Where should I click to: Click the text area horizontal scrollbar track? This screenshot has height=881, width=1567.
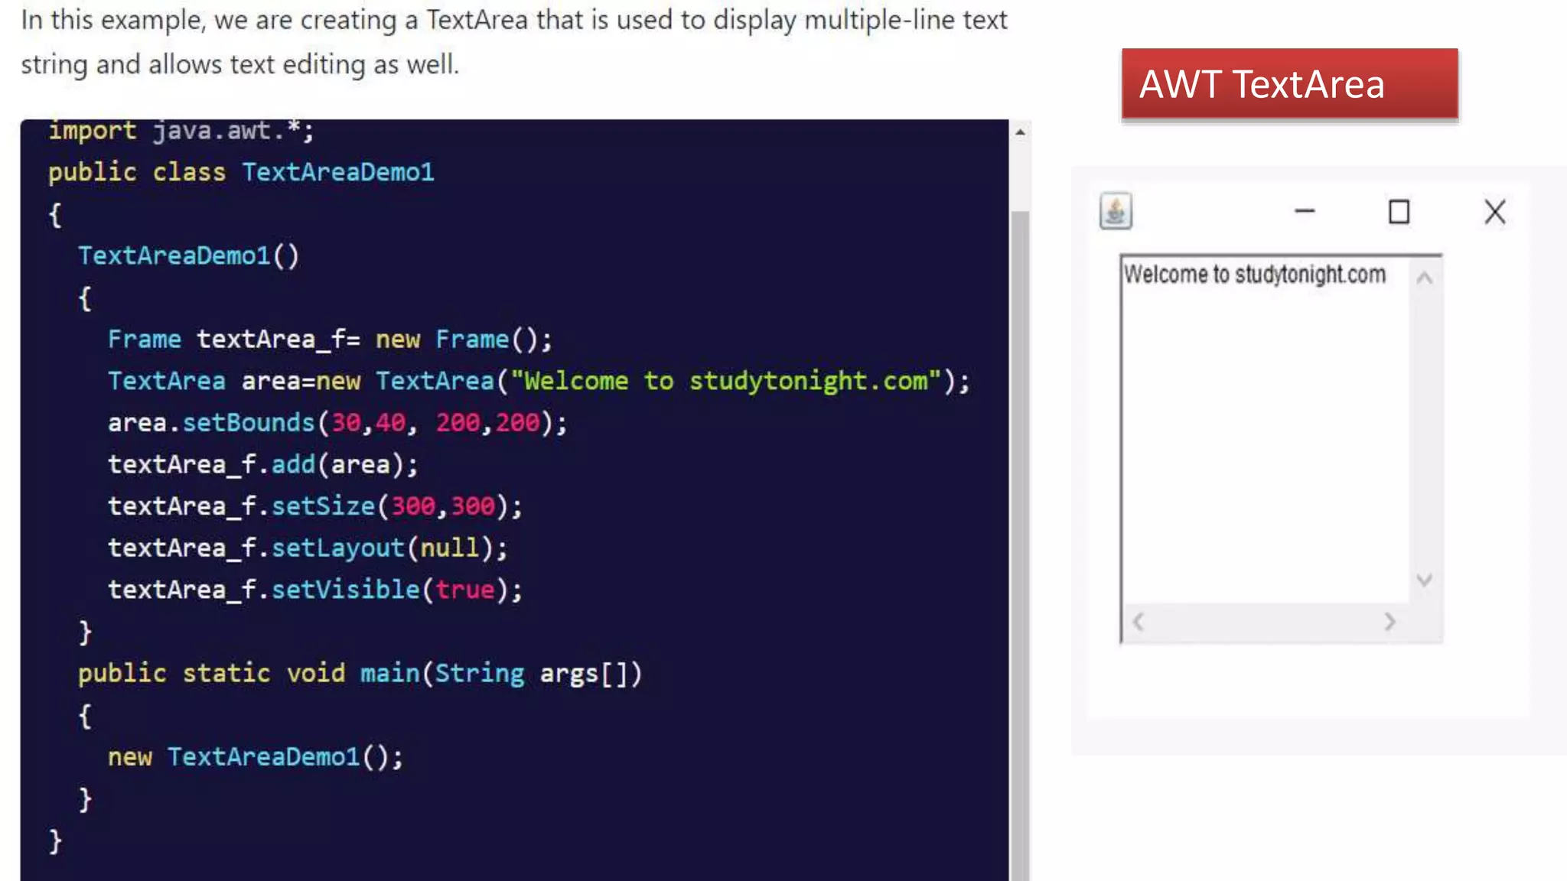pyautogui.click(x=1262, y=622)
